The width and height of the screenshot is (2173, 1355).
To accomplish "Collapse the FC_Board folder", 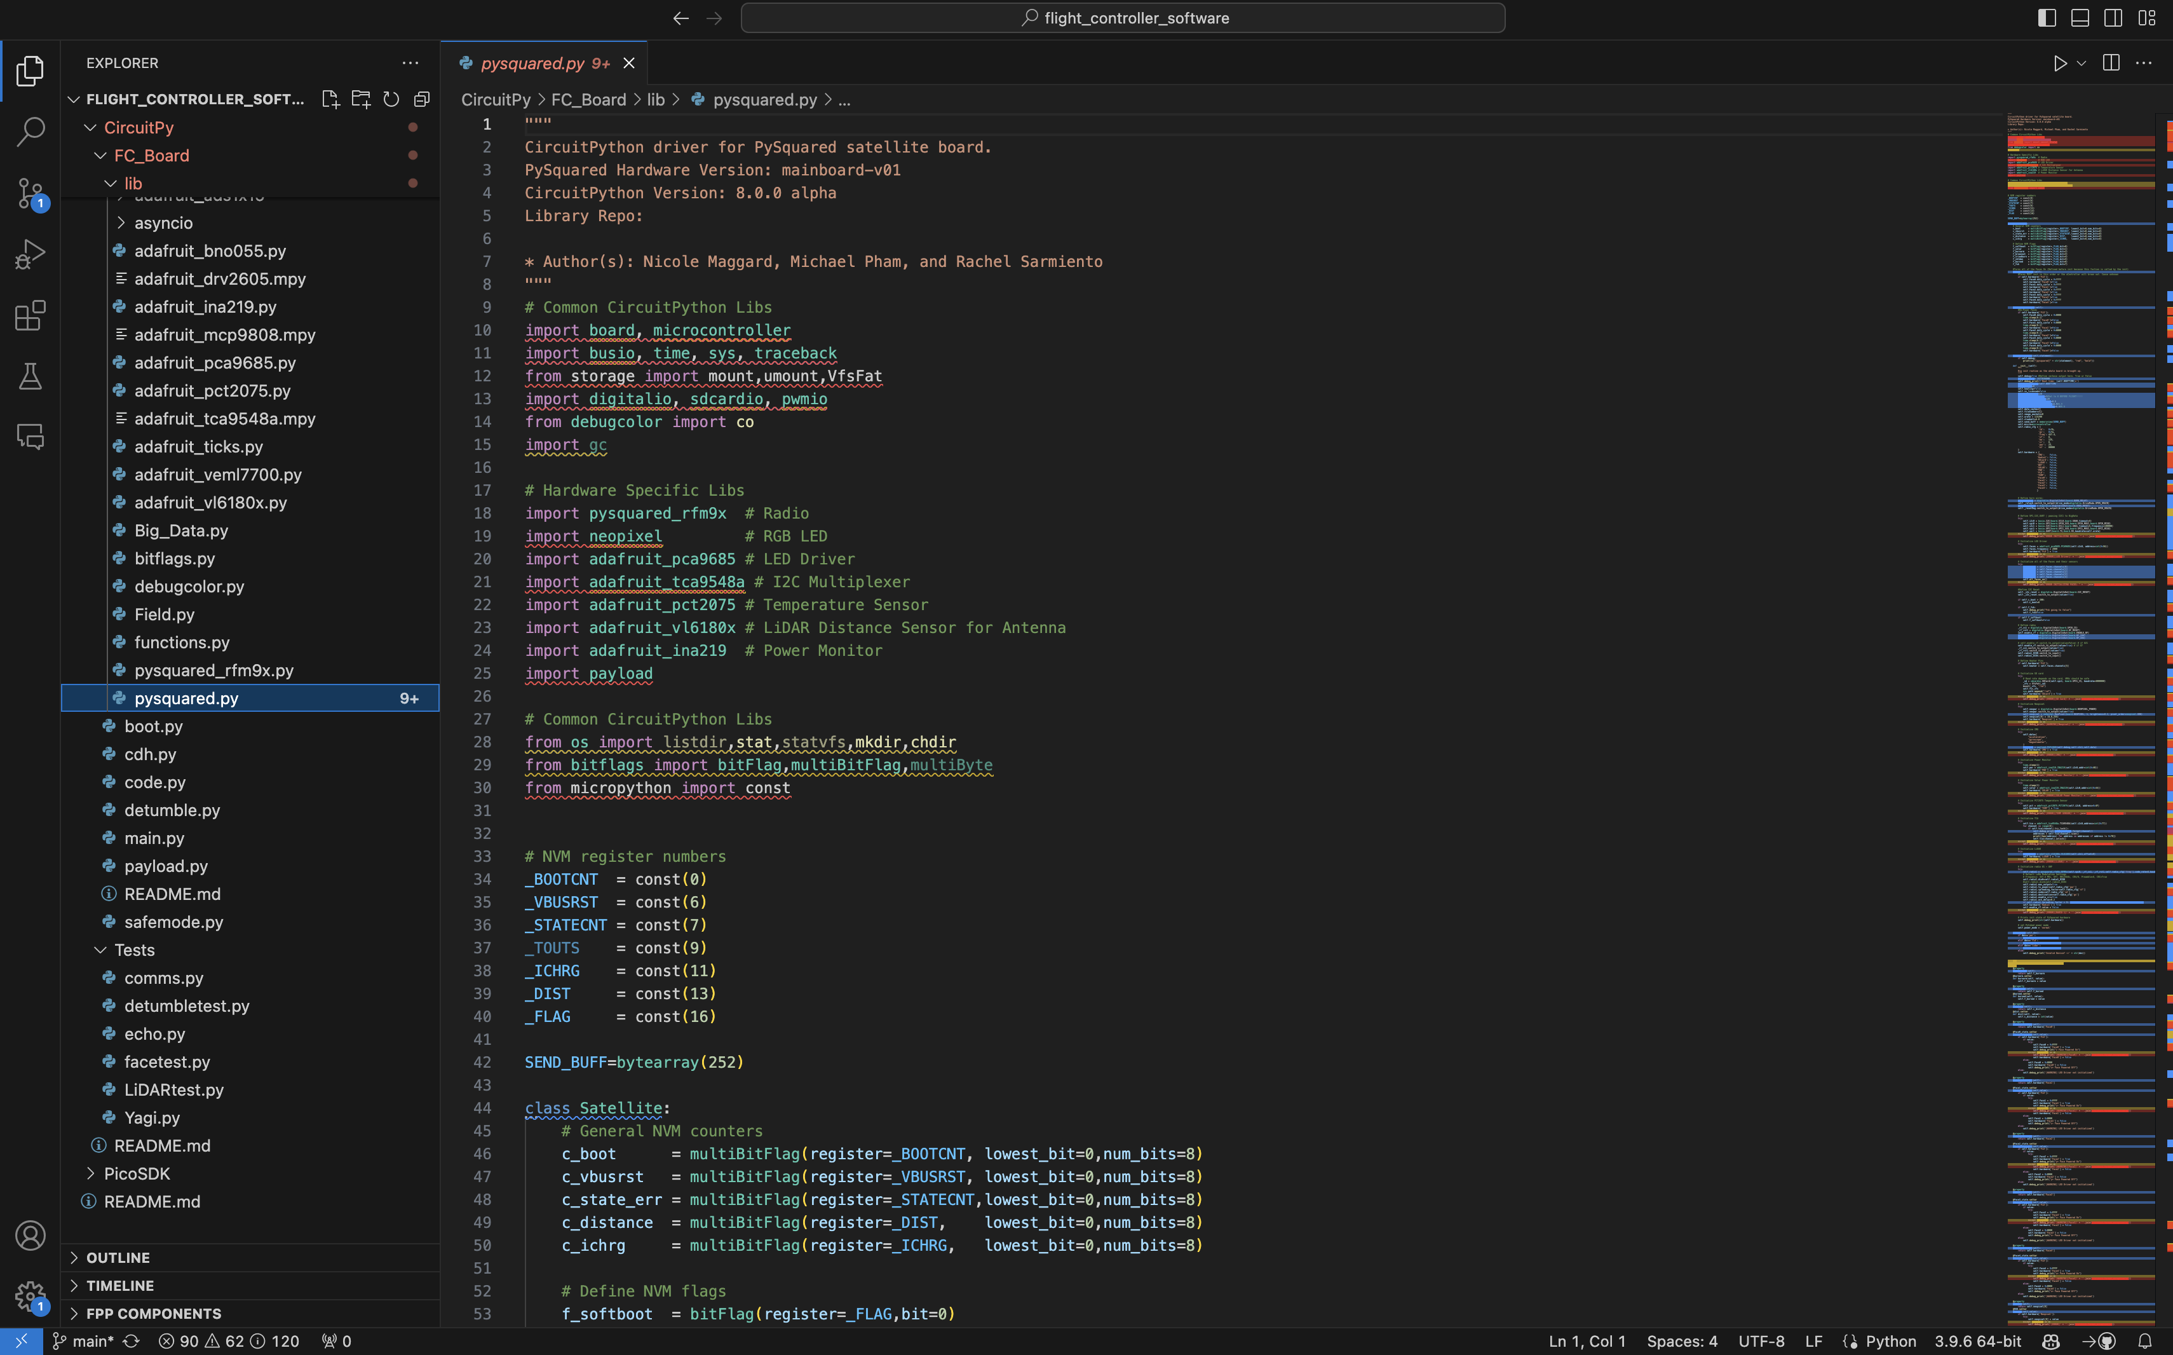I will click(x=151, y=155).
